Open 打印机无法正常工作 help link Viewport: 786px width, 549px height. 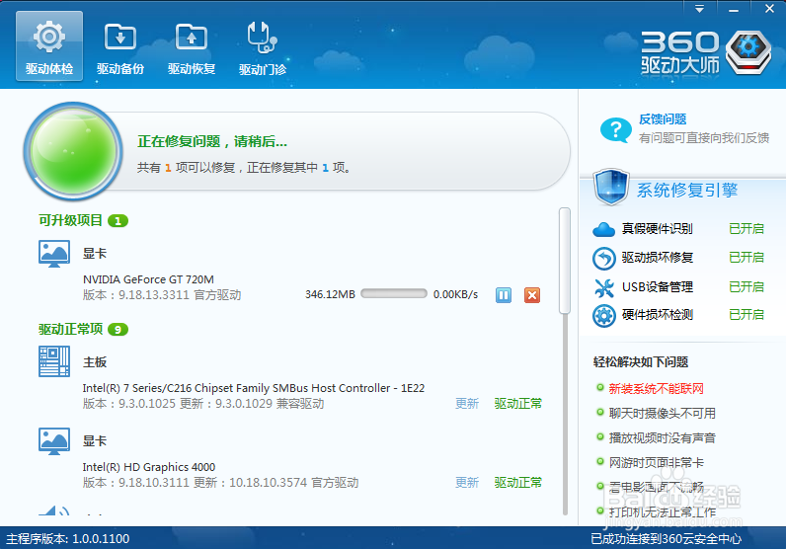[x=662, y=511]
